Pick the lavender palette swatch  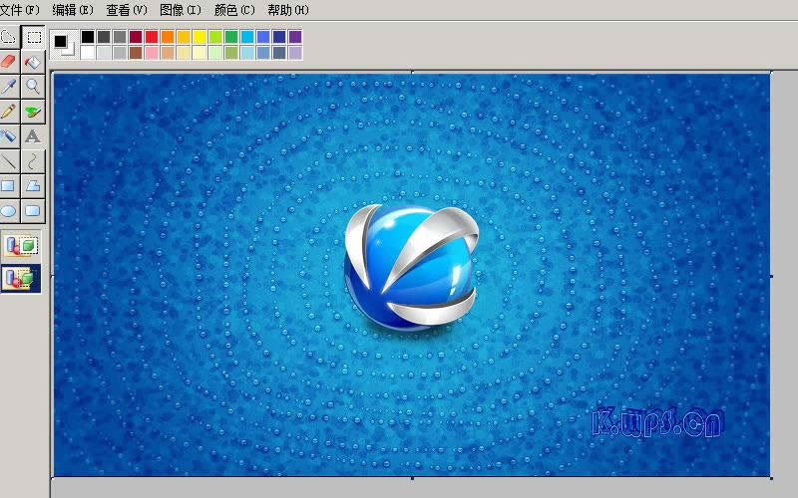pos(295,53)
